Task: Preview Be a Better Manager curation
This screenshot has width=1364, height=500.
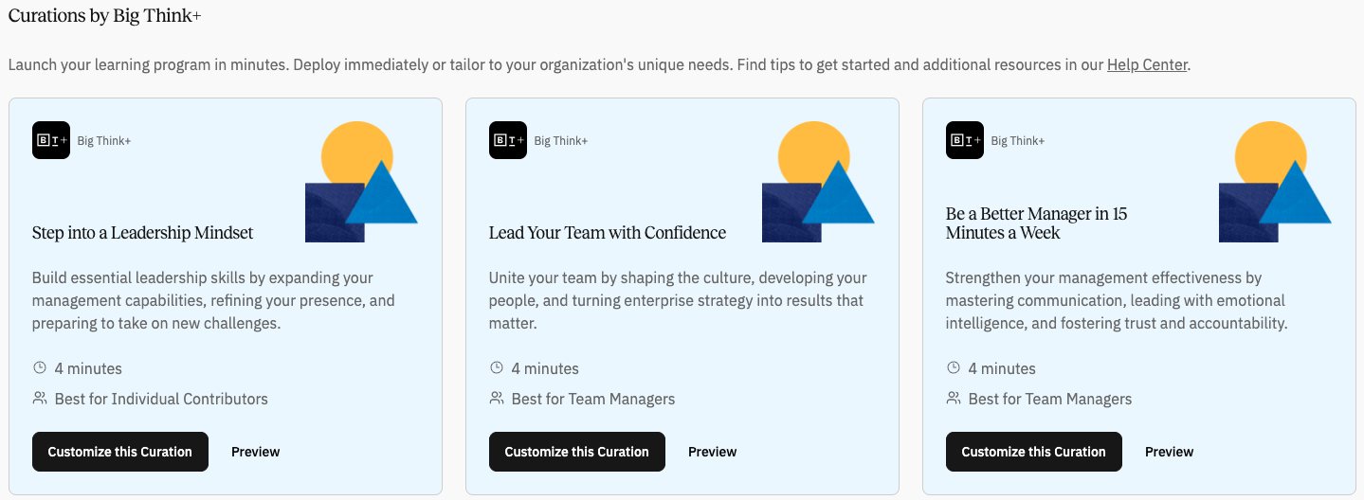Action: point(1170,452)
